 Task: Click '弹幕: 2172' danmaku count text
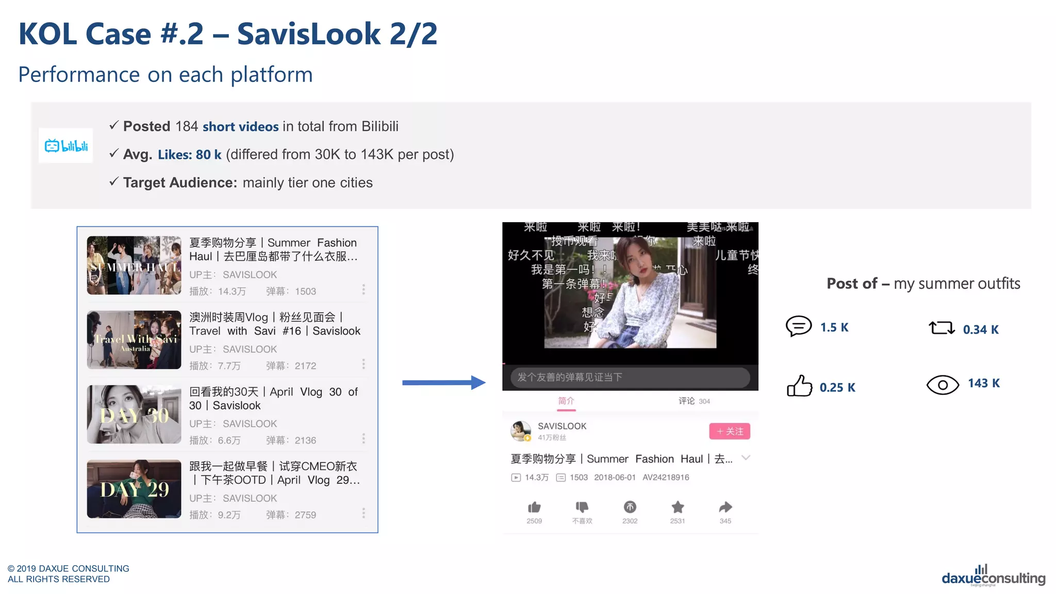(291, 366)
